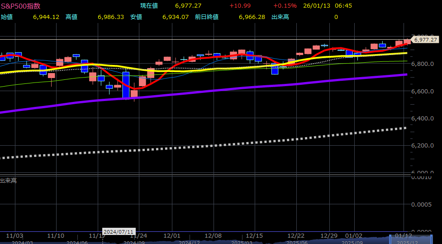Click the range navigator's highlighted window handle
The width and height of the screenshot is (442, 244).
[x=390, y=238]
